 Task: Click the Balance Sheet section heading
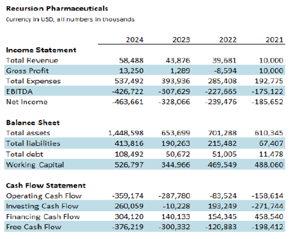(x=33, y=122)
